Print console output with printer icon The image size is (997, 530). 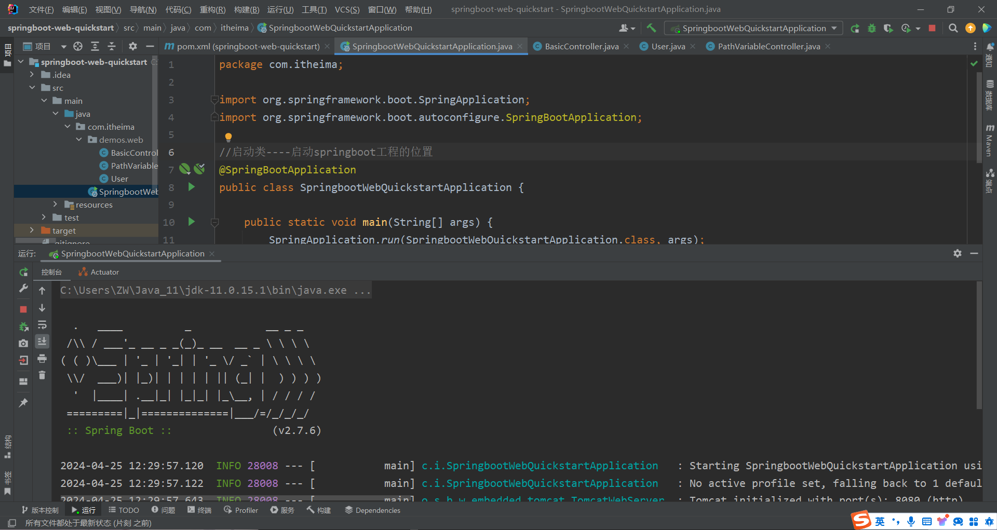pos(42,359)
